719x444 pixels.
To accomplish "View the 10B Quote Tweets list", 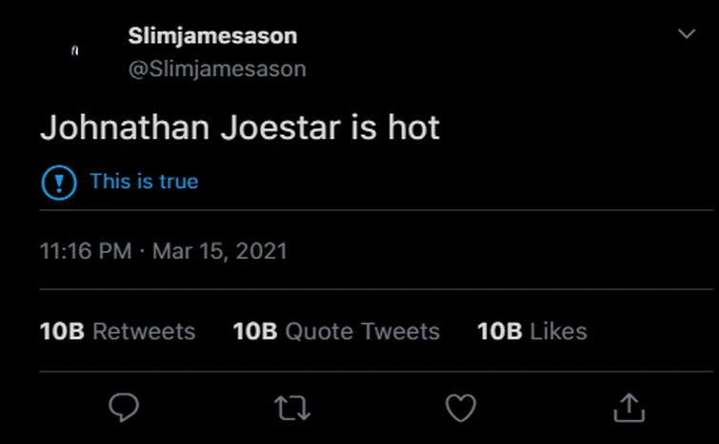I will 336,331.
